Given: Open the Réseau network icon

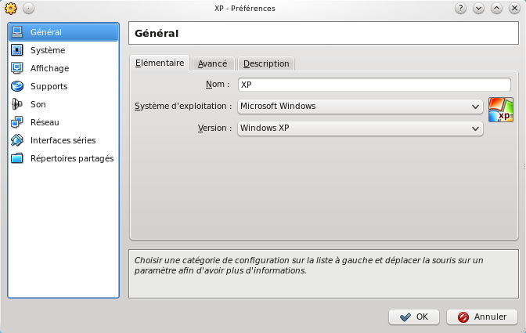Looking at the screenshot, I should 17,122.
